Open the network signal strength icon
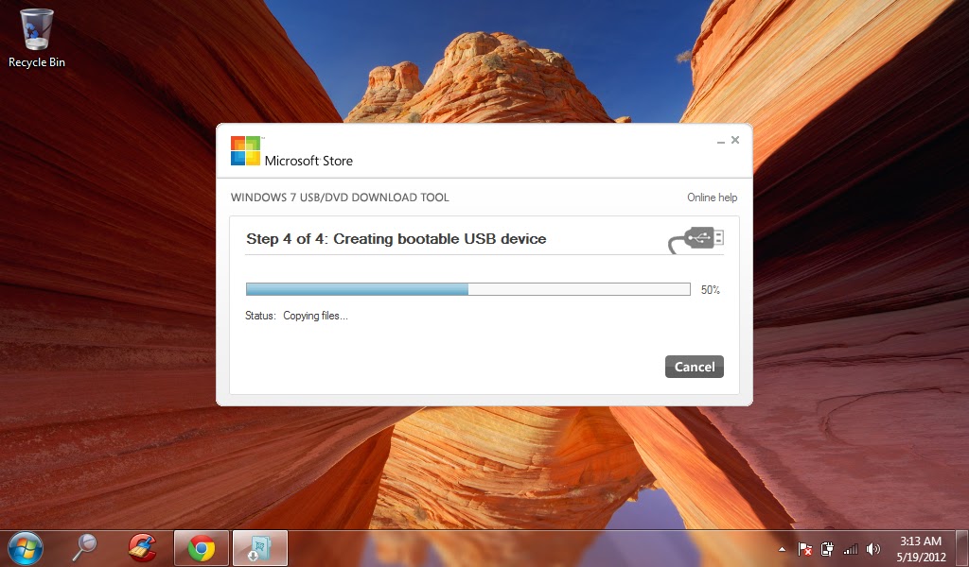The width and height of the screenshot is (969, 567). pos(849,549)
